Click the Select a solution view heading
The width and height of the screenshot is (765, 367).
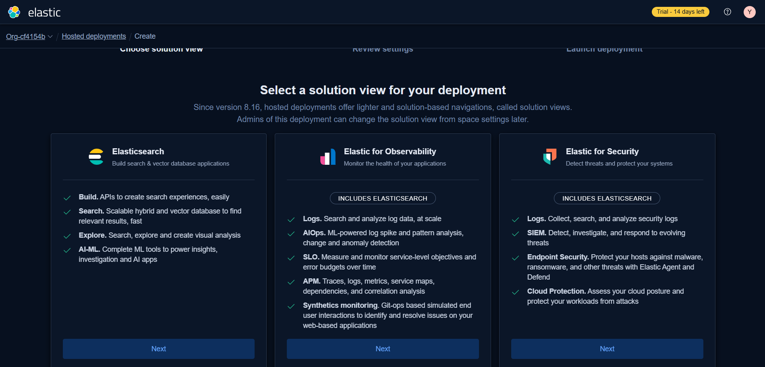[383, 90]
